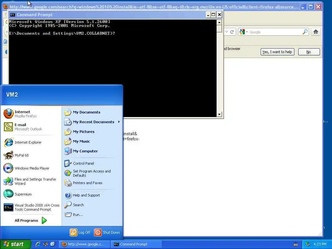Click the system tray icon beside clock
Screen dimensions: 332x249
pos(308,244)
